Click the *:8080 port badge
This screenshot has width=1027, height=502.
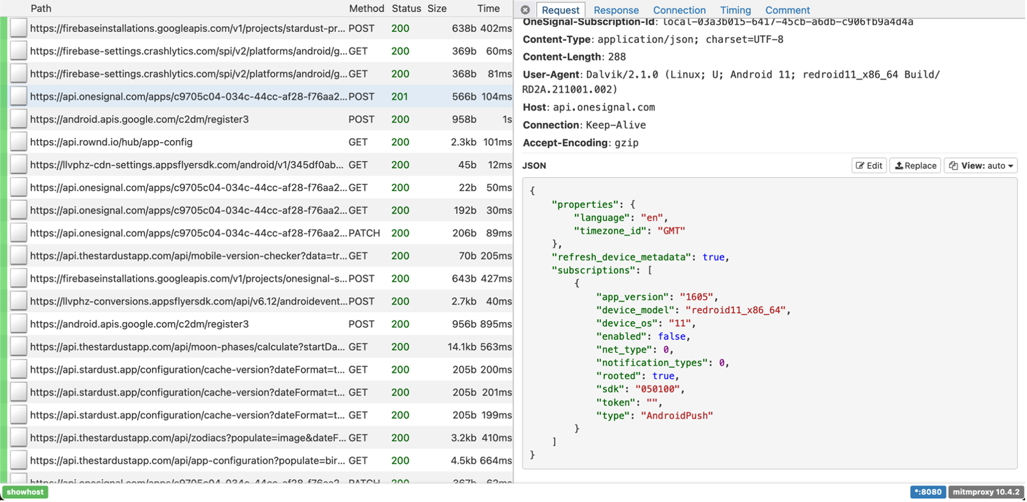927,492
